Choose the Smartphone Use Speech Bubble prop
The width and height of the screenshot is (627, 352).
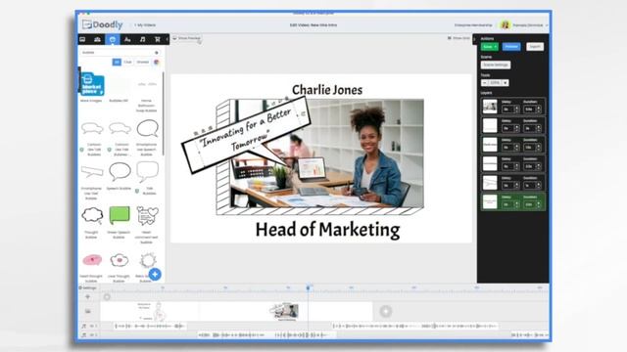pyautogui.click(x=147, y=128)
